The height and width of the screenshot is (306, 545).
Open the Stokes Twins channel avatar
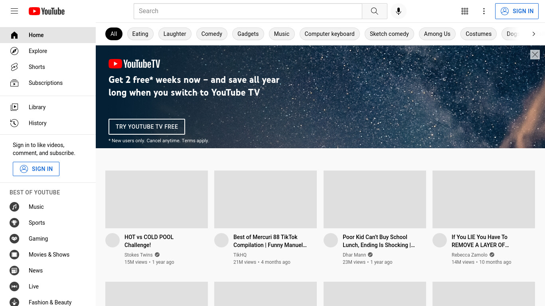[x=113, y=240]
